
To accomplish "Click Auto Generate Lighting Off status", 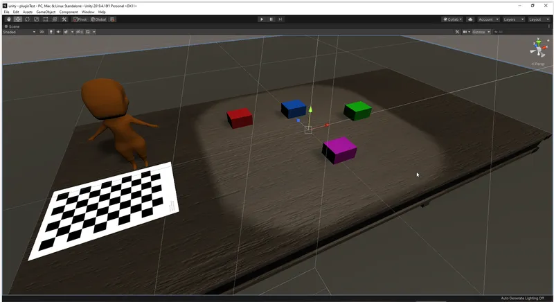I will pyautogui.click(x=523, y=299).
